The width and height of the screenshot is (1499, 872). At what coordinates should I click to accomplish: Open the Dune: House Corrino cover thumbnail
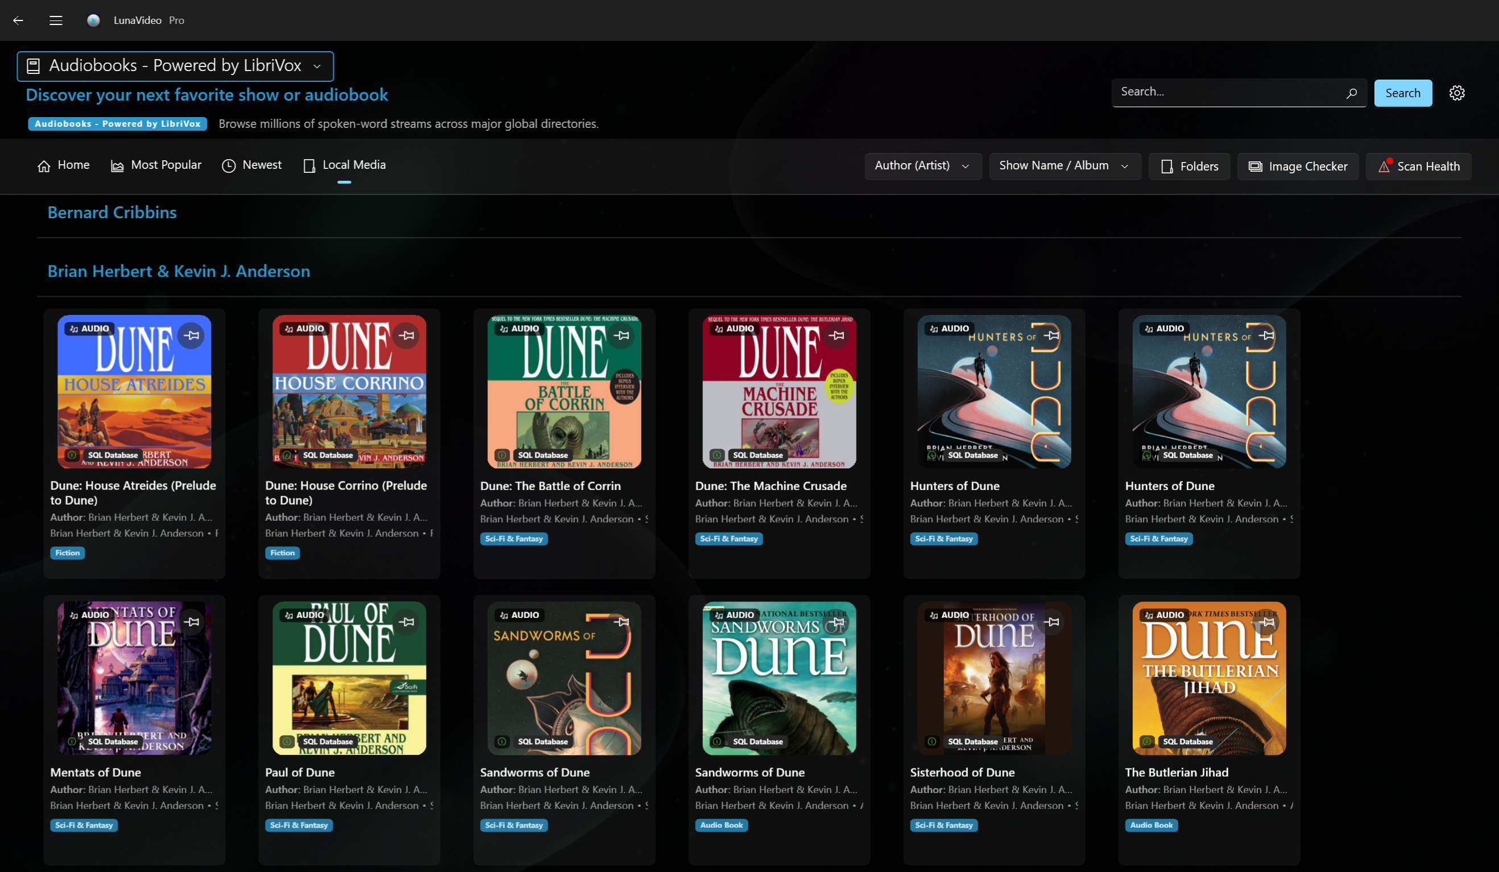tap(350, 392)
